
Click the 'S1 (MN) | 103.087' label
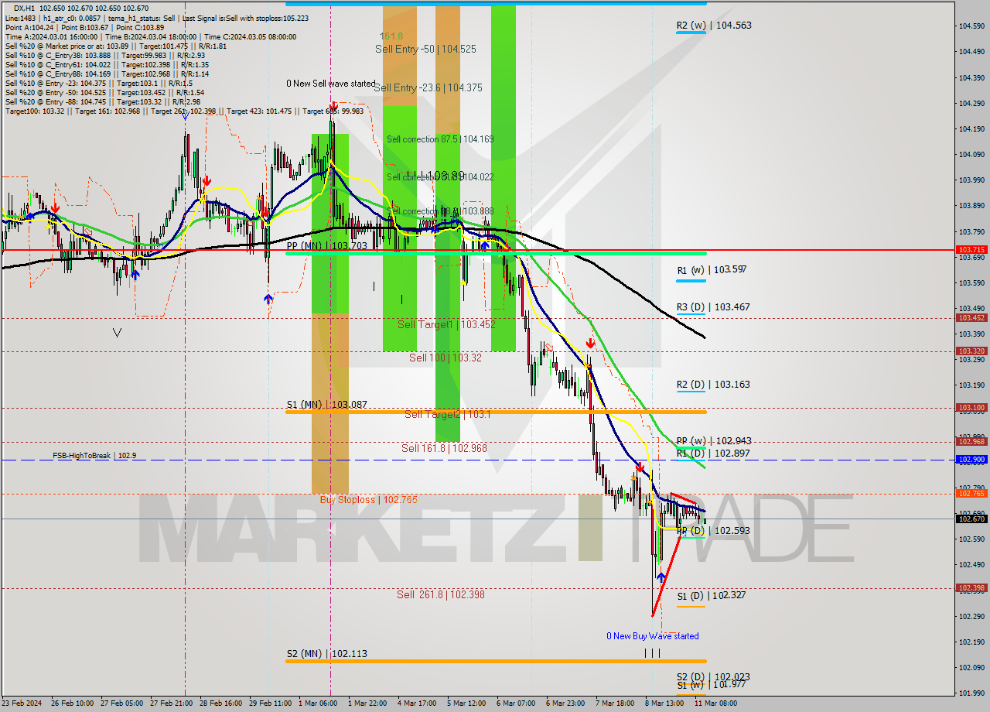[x=326, y=404]
